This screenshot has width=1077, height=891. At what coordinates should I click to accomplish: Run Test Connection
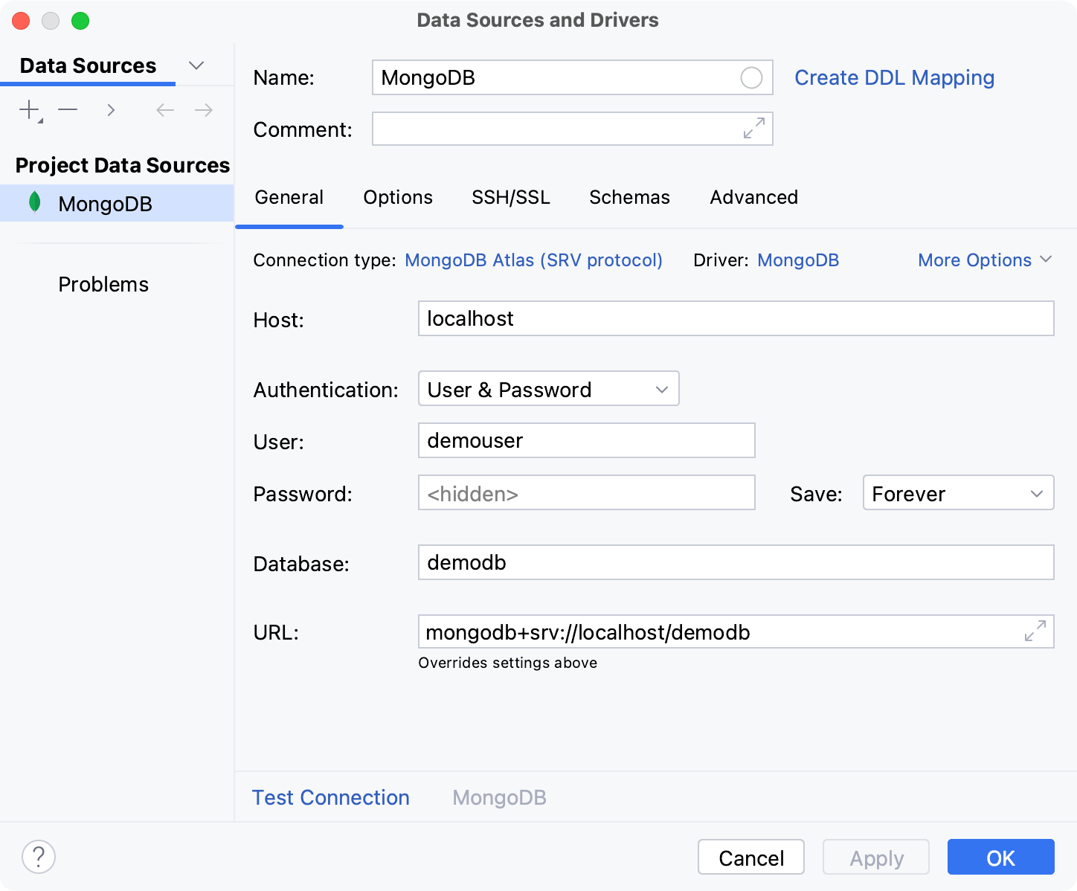pos(330,797)
